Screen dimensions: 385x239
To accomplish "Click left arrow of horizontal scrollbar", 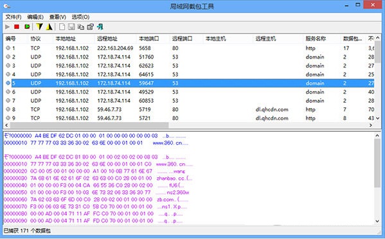I will point(6,125).
